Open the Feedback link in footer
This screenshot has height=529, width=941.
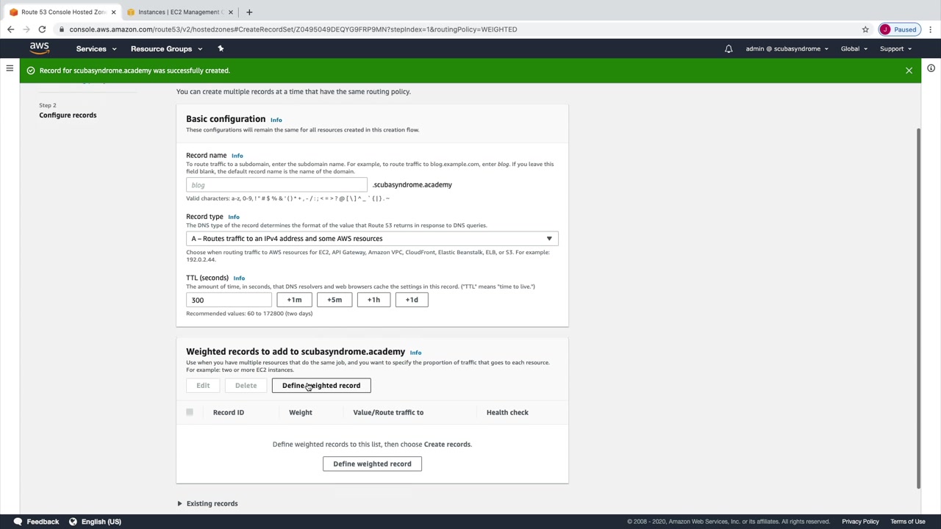coord(43,522)
